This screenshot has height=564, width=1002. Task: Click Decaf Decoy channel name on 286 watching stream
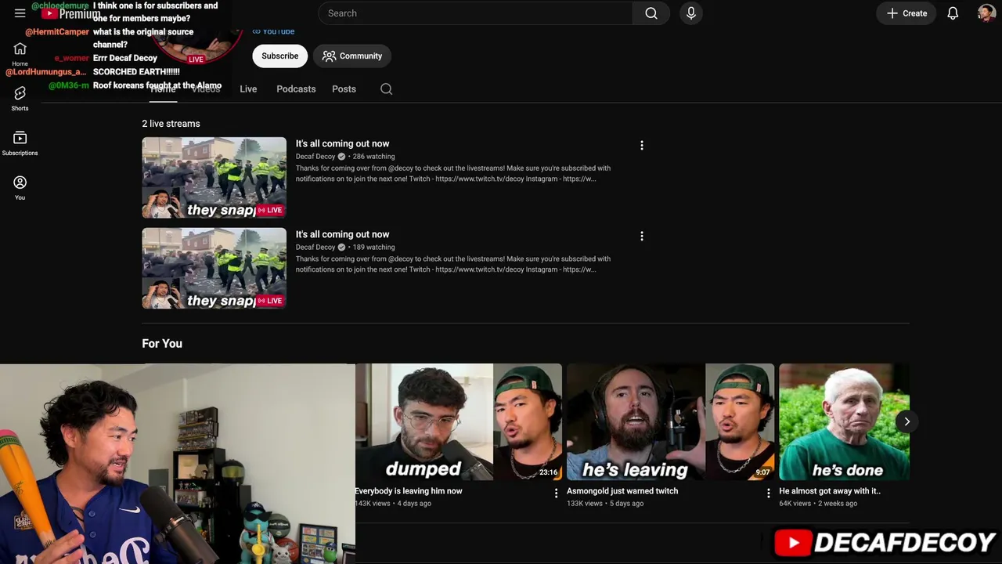(x=315, y=157)
